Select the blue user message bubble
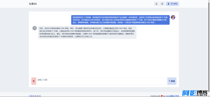This screenshot has width=210, height=97. point(120,20)
